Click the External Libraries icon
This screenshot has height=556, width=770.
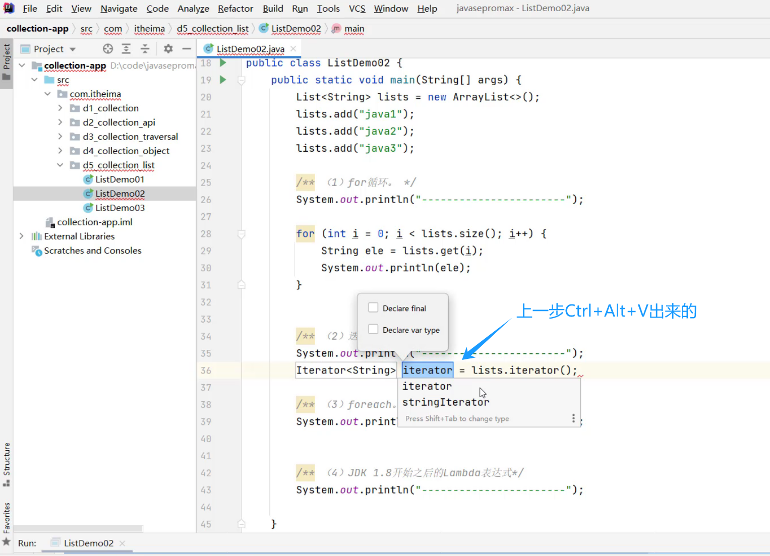tap(37, 236)
